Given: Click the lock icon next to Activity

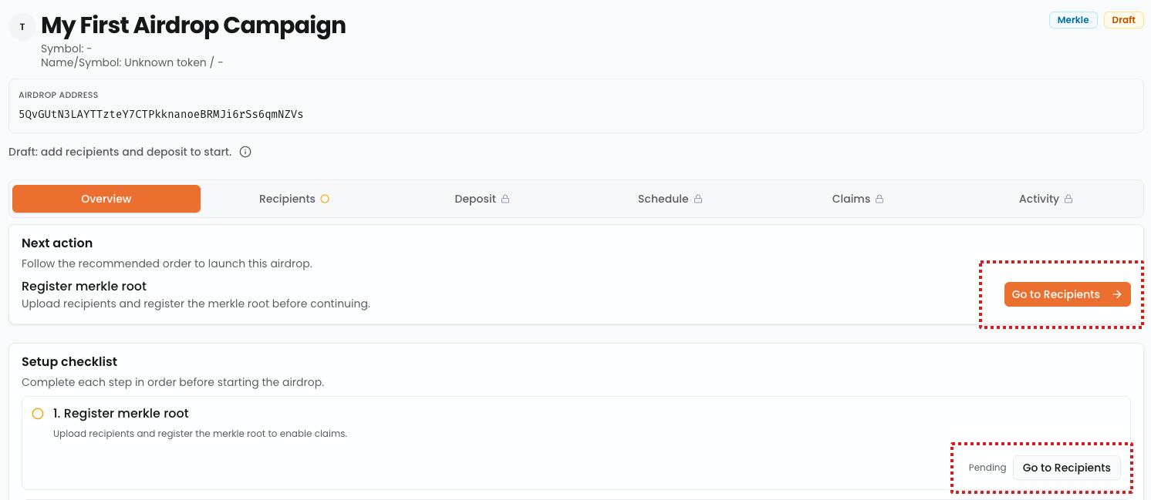Looking at the screenshot, I should point(1068,199).
